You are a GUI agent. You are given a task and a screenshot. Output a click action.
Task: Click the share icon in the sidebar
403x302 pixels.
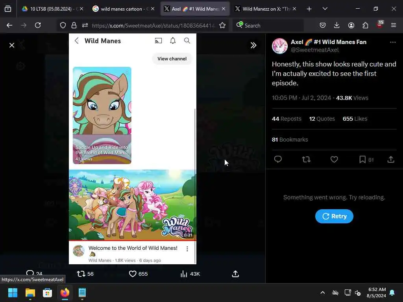click(x=391, y=160)
